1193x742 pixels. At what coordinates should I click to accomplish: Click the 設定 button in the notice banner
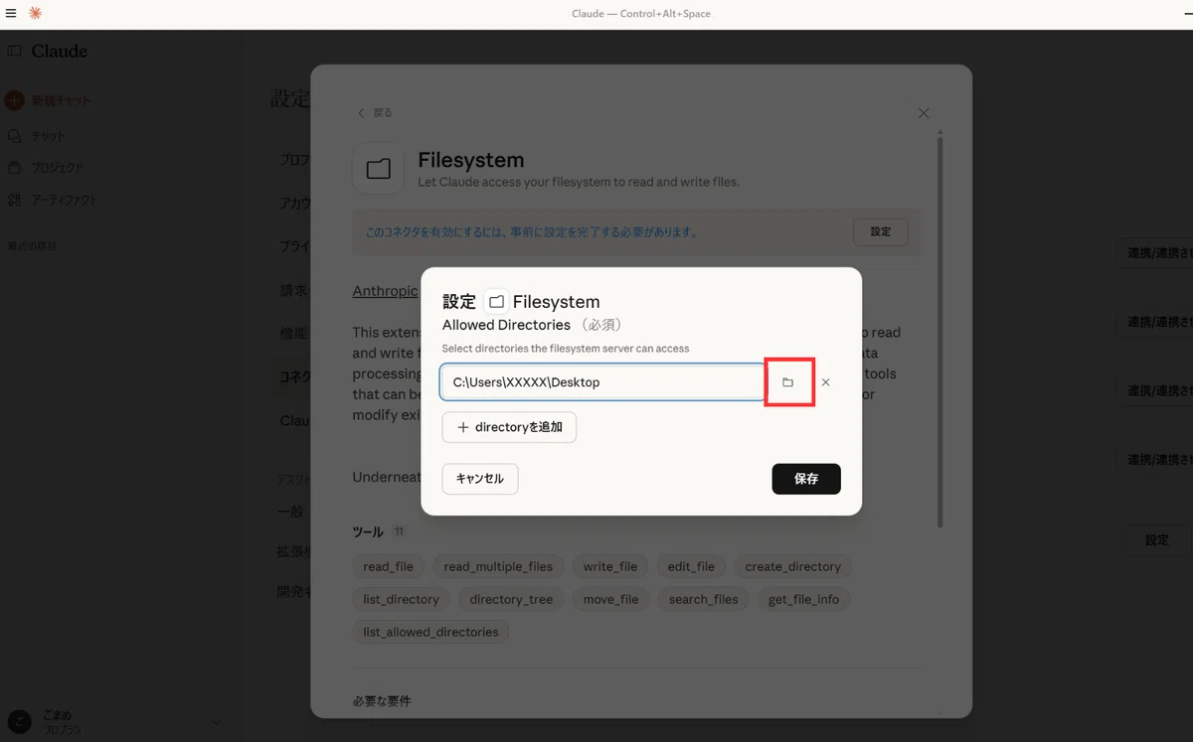click(881, 231)
